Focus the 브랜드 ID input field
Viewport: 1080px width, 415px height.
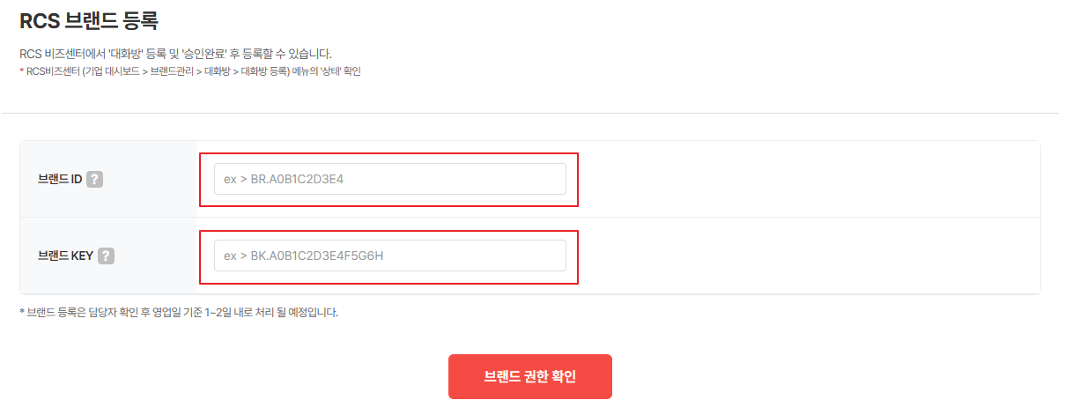(x=389, y=180)
